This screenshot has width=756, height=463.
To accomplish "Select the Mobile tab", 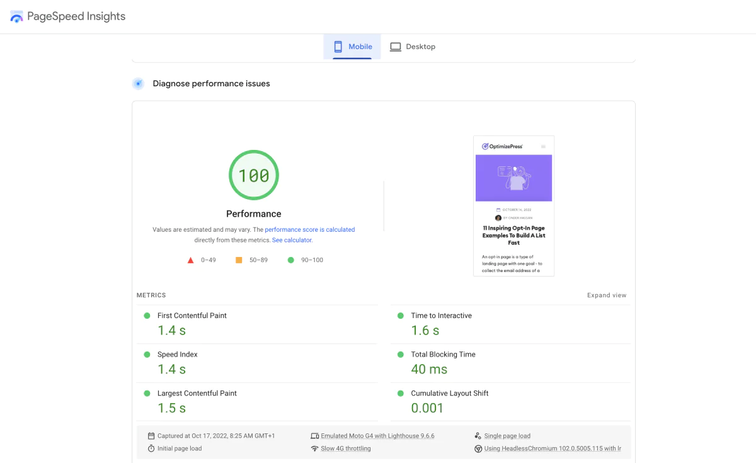I will [x=352, y=47].
